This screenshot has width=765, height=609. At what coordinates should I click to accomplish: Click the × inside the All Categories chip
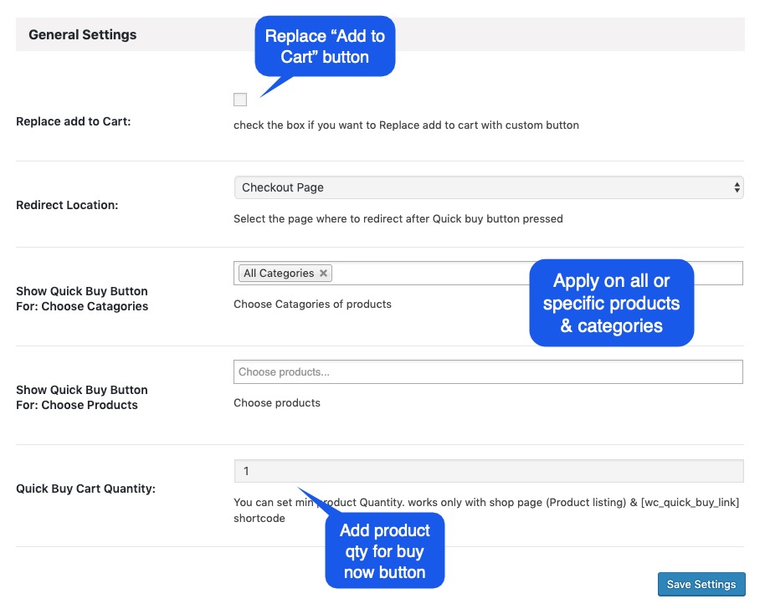323,273
